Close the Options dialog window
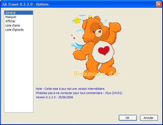 (x=159, y=4)
